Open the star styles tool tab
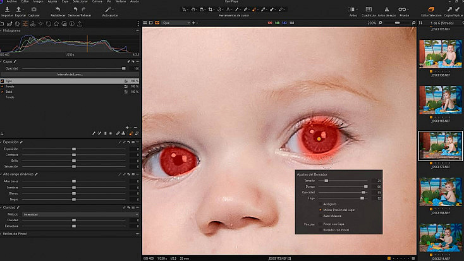Screen dimensions: 464x261 (56, 24)
